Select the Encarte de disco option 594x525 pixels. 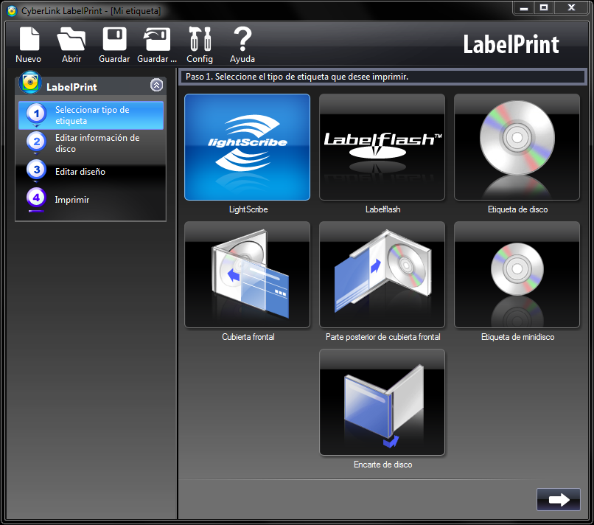[382, 403]
